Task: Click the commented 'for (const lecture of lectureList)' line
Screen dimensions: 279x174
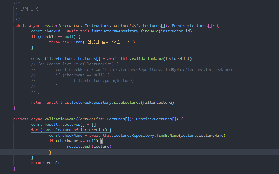Action: tap(75, 64)
